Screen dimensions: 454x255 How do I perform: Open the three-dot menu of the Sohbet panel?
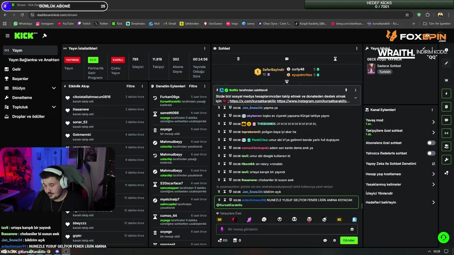357,48
